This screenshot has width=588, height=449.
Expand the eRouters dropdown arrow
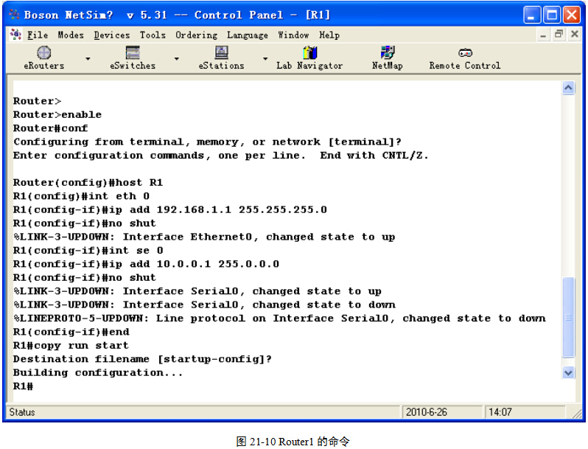[x=88, y=59]
